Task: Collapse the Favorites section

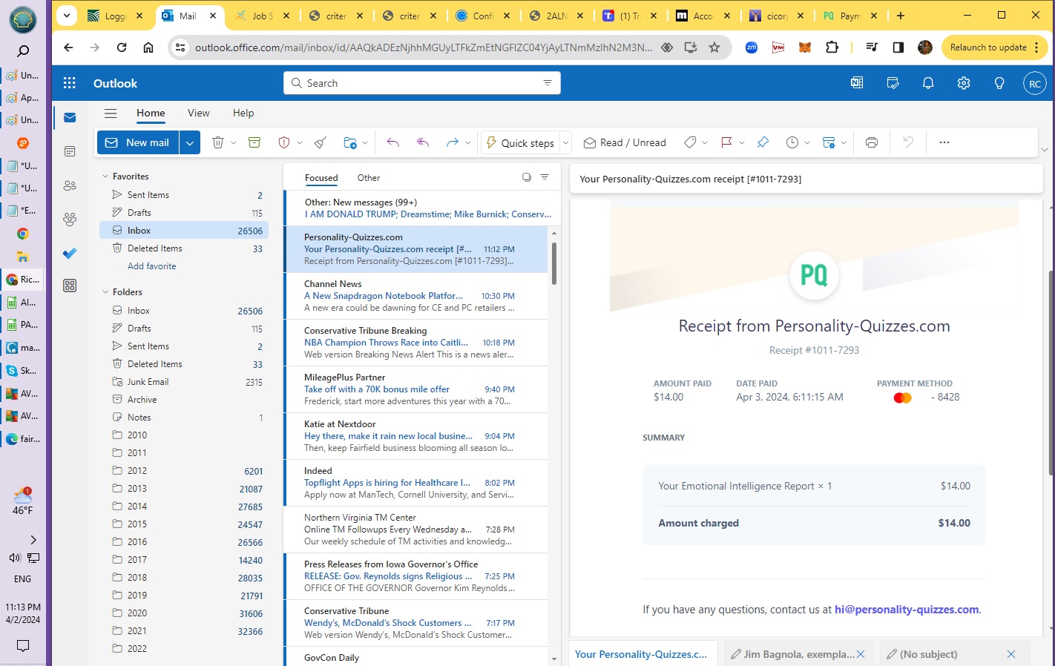Action: [105, 177]
